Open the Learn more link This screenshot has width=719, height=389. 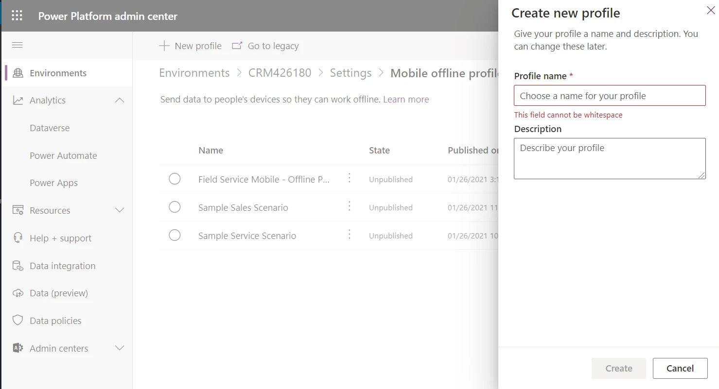(406, 100)
